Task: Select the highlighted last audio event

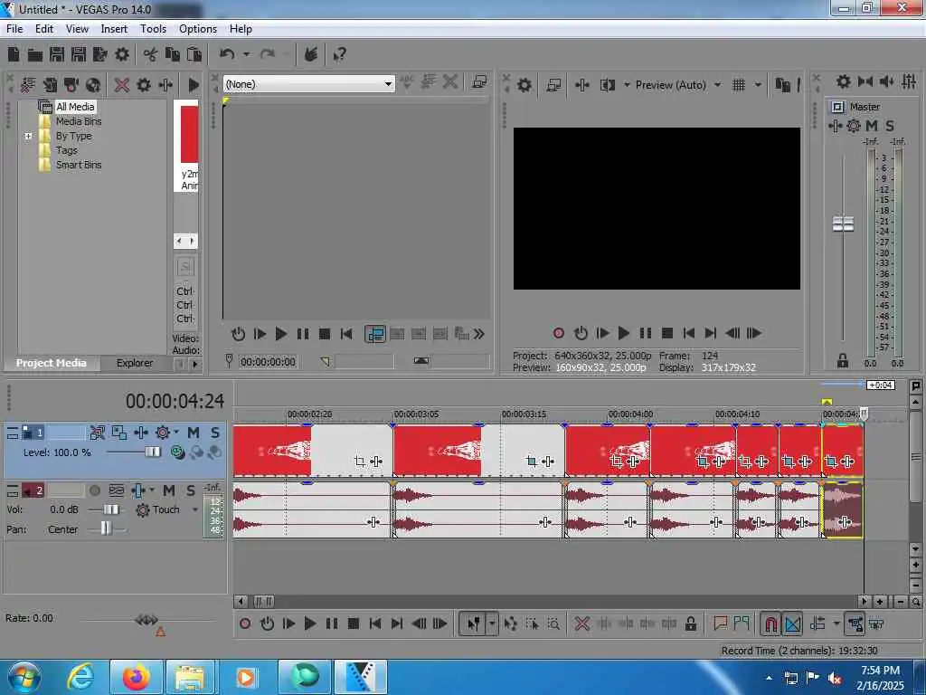Action: tap(843, 509)
